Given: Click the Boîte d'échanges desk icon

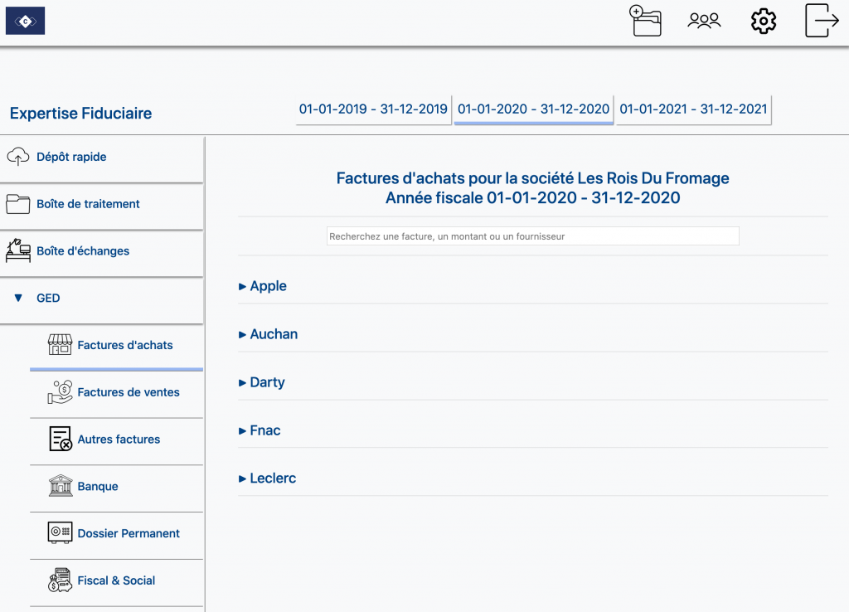Looking at the screenshot, I should tap(18, 250).
